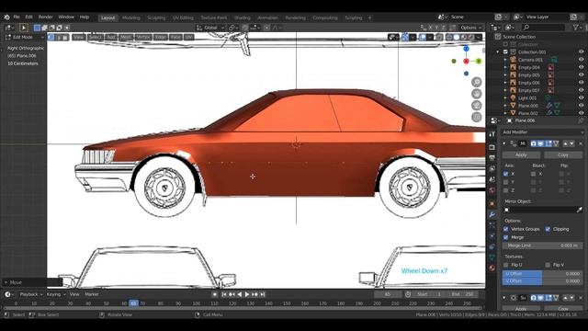Image resolution: width=588 pixels, height=331 pixels.
Task: Adjust the Merge Limit slider field
Action: (542, 245)
